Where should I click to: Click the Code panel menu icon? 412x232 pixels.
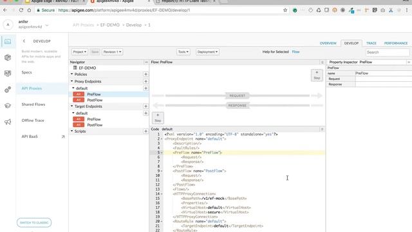point(322,129)
